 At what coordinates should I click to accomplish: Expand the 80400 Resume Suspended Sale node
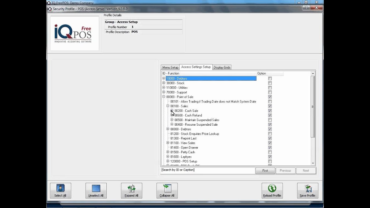coord(172,124)
